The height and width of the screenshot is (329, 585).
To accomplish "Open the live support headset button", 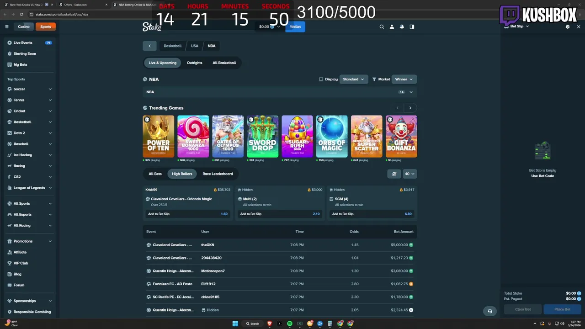I will (490, 311).
